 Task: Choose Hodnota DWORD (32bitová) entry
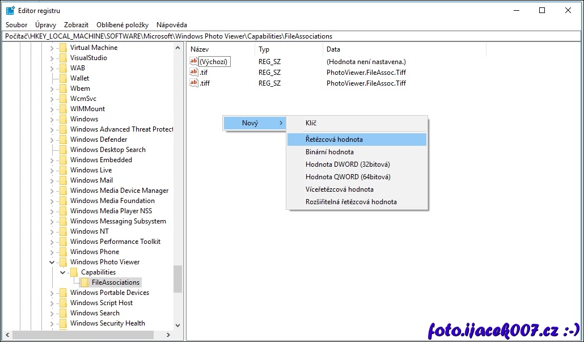point(347,164)
